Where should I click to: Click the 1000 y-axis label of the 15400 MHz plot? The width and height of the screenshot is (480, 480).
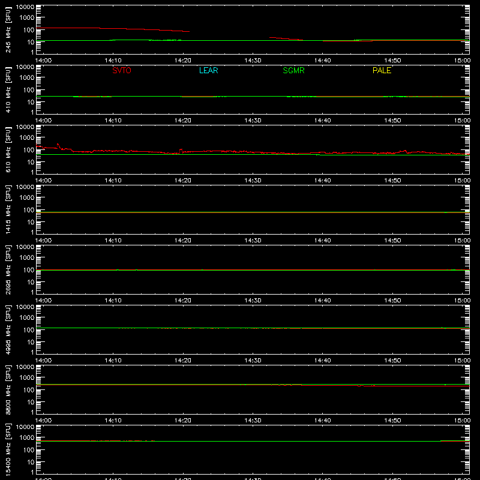[x=27, y=437]
